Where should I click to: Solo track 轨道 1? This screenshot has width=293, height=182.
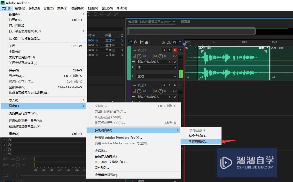pyautogui.click(x=169, y=50)
